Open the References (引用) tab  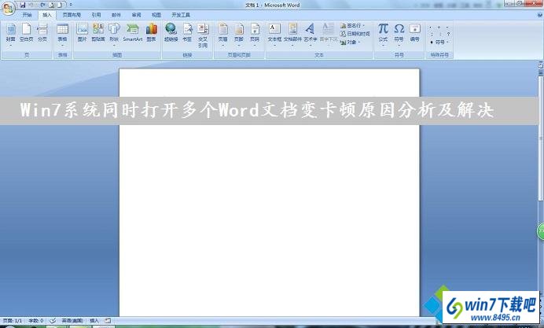click(96, 15)
